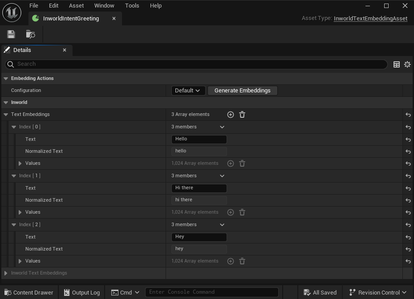
Task: Click the Hi there text field
Action: pos(199,188)
